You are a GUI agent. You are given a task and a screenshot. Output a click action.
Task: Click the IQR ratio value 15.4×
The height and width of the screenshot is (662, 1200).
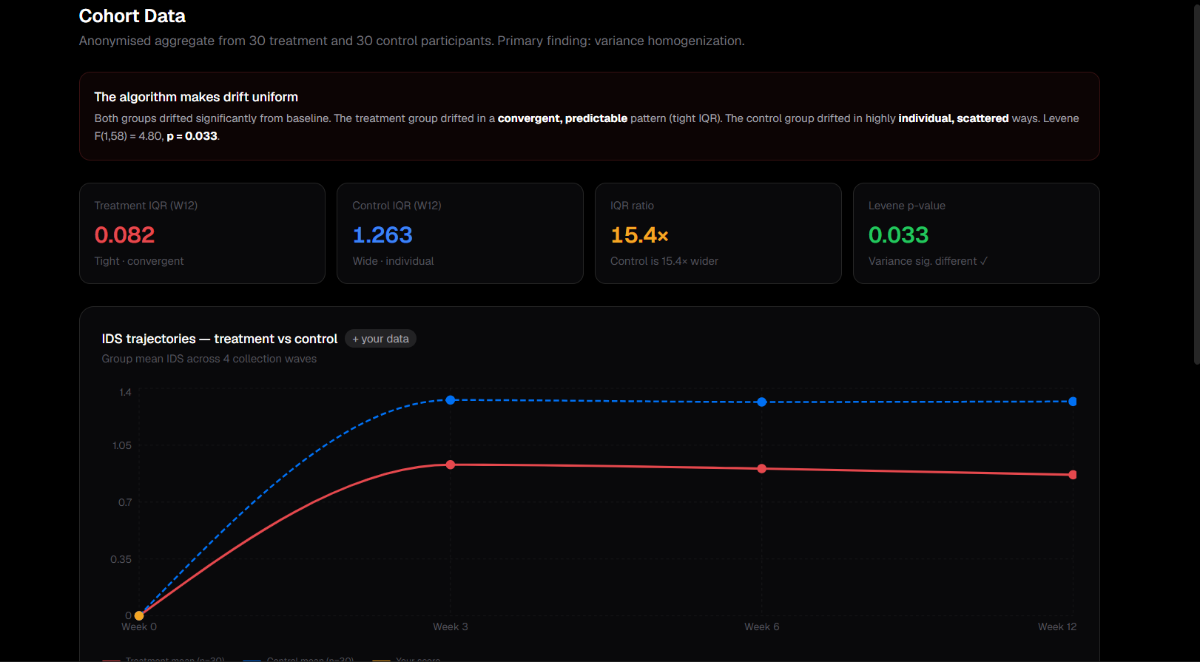639,235
